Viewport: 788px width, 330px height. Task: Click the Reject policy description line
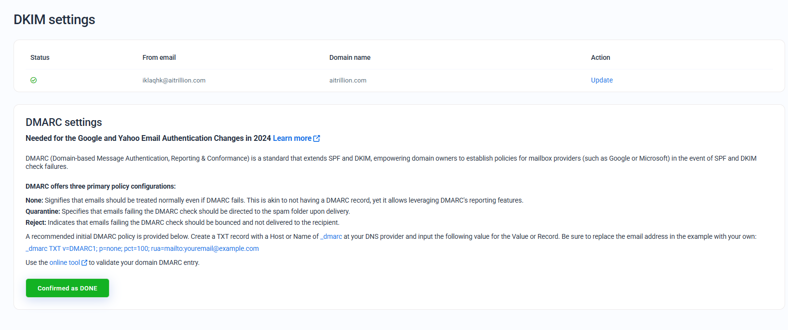click(182, 222)
